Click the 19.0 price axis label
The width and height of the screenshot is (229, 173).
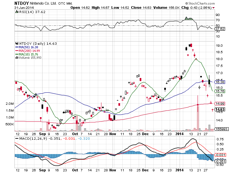point(219,46)
